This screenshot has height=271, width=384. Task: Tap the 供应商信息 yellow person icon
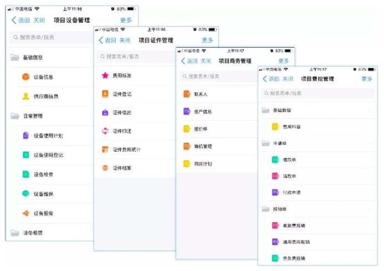pyautogui.click(x=26, y=96)
